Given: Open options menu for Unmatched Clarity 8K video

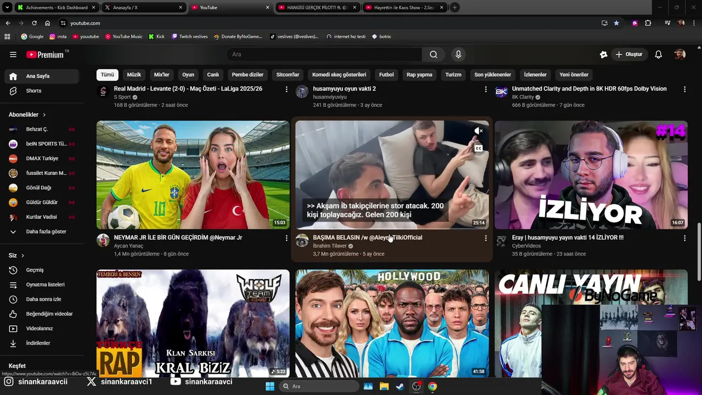Looking at the screenshot, I should pyautogui.click(x=684, y=89).
